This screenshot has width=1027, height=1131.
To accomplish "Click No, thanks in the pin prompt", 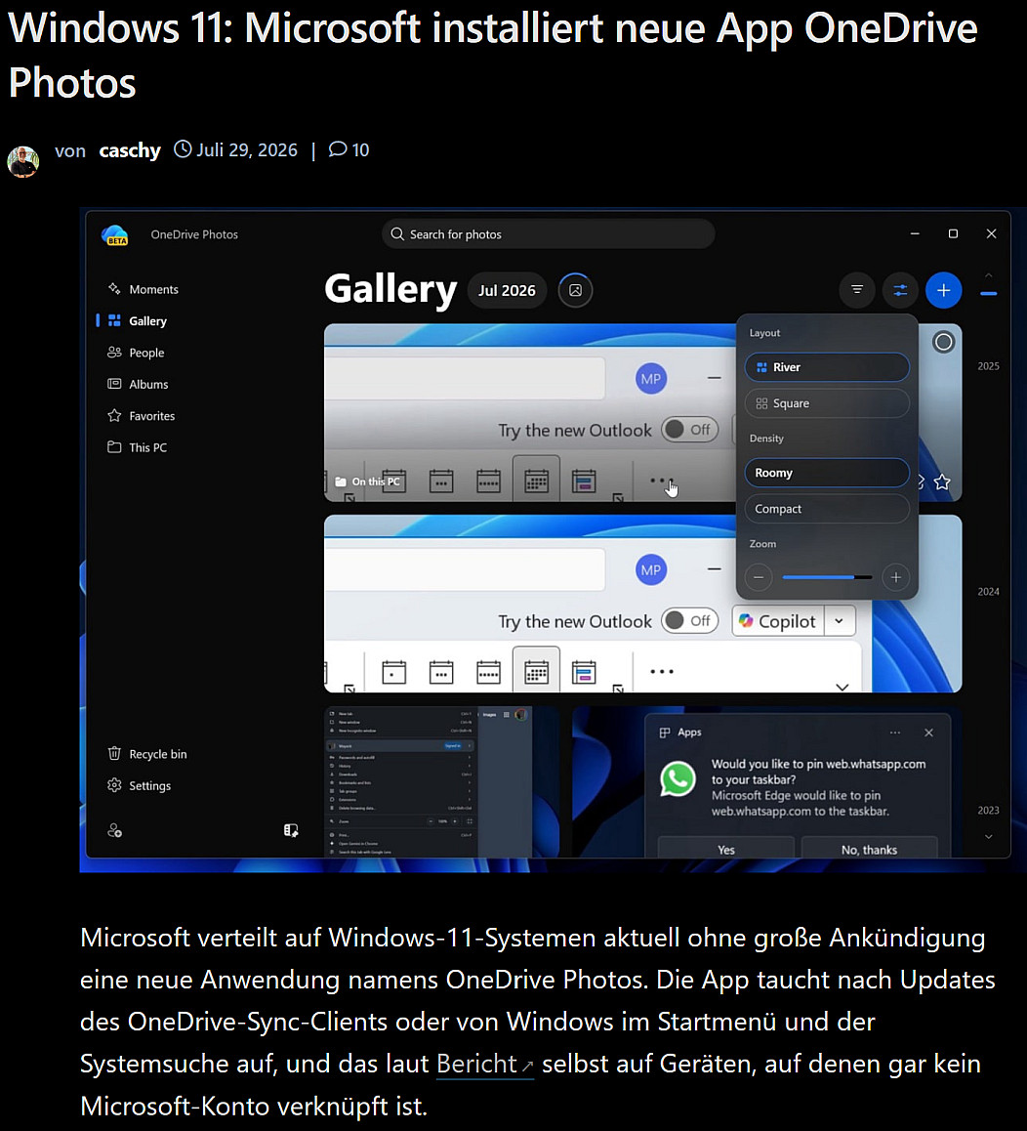I will [869, 850].
